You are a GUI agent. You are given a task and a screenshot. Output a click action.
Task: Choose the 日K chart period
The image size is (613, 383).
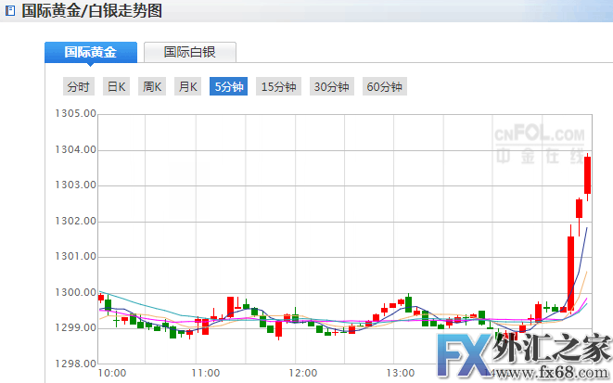click(116, 86)
